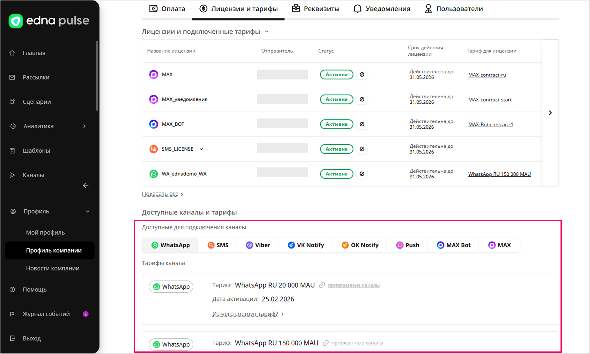Open WhatsApp RU 150 000 MAU link
The image size is (590, 354).
pos(499,174)
